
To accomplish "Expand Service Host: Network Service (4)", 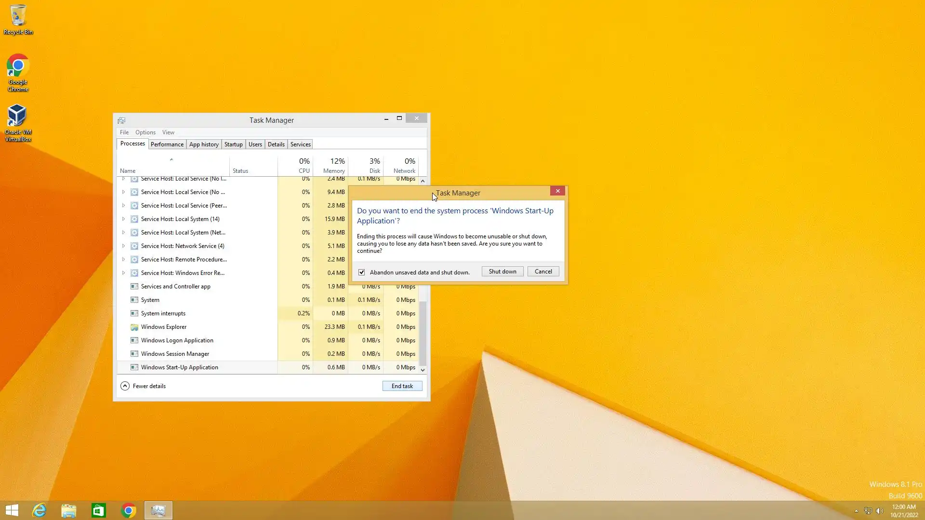I will coord(123,246).
